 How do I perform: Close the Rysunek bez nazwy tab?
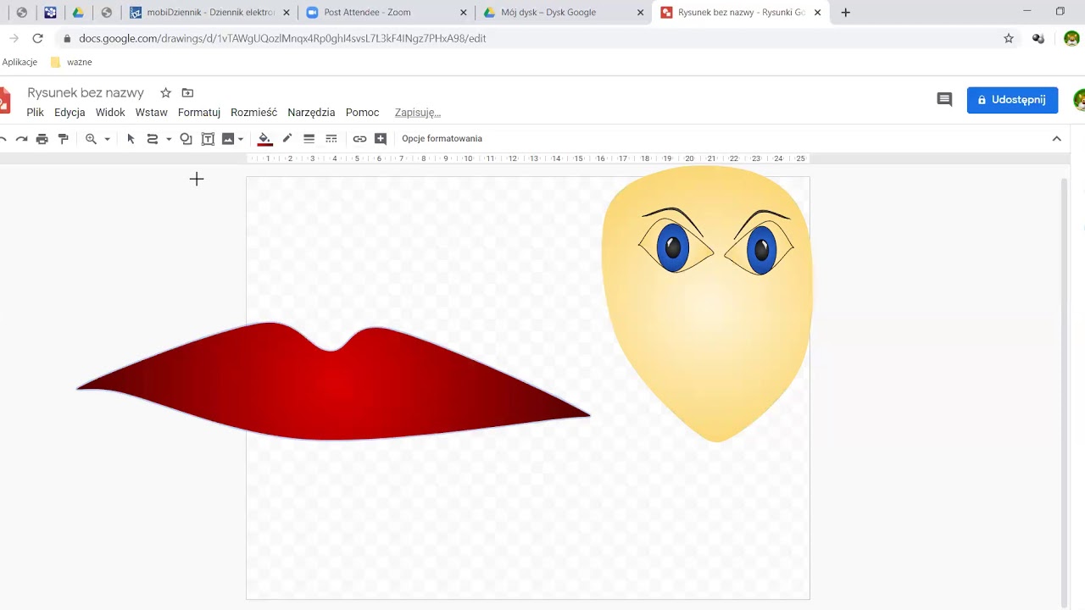pos(817,13)
